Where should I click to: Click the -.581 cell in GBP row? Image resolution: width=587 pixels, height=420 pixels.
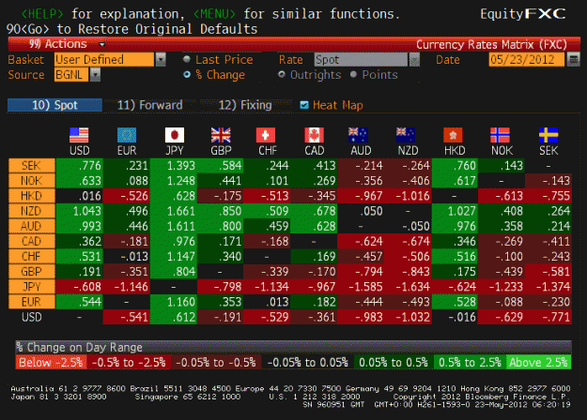(x=548, y=272)
